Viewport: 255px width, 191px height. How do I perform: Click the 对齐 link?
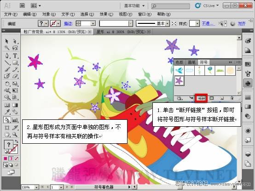tap(242, 24)
